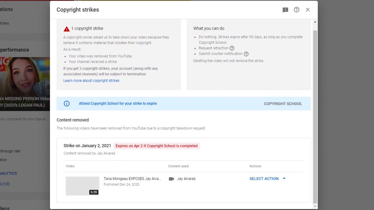This screenshot has width=374, height=210.
Task: Click the scrollbar down arrow in the dialog
Action: (x=315, y=206)
